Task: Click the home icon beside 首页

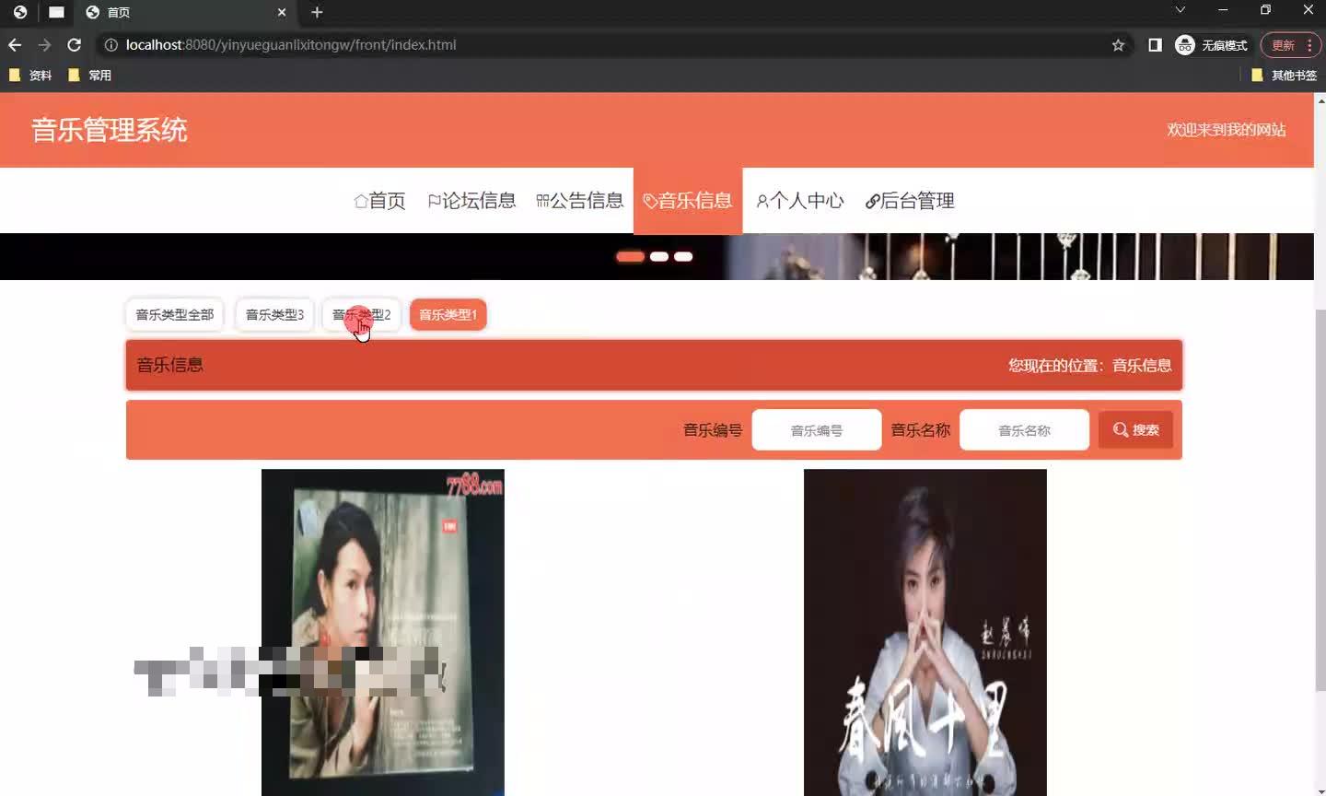Action: [x=360, y=201]
